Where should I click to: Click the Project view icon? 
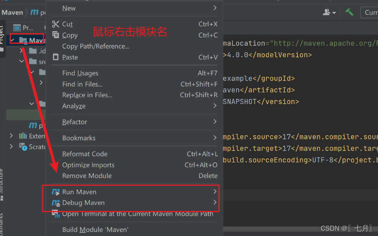[x=17, y=28]
